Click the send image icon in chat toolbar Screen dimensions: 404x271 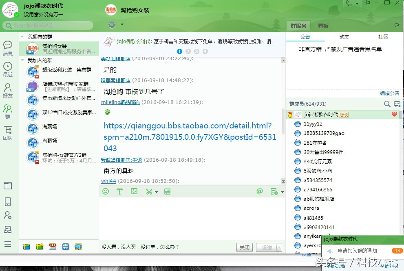point(134,191)
